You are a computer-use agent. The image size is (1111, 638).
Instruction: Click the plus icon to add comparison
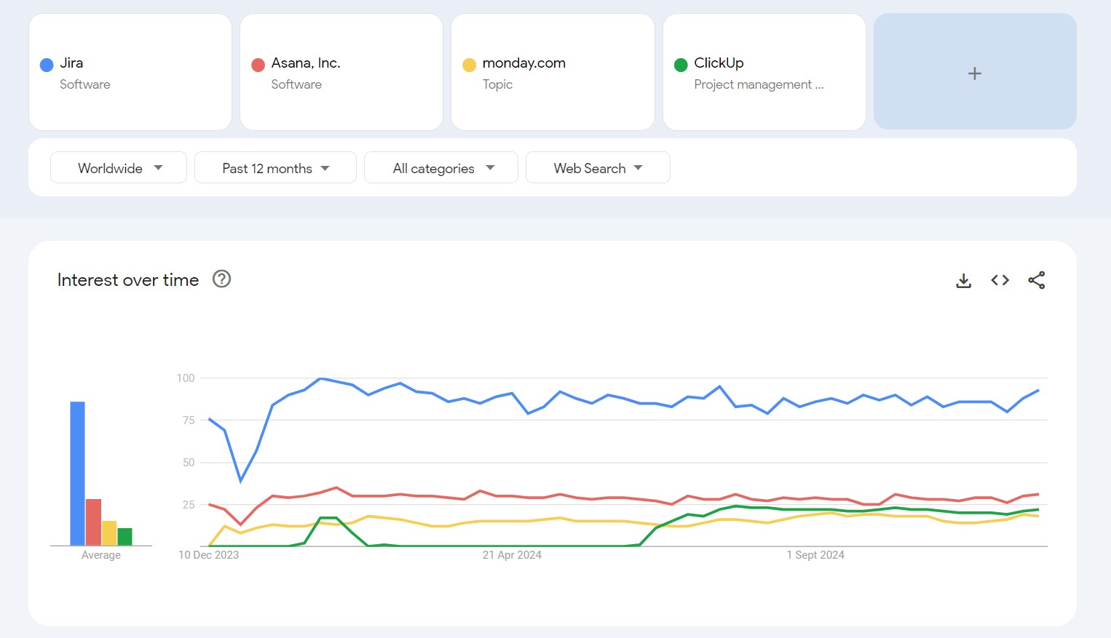(974, 73)
